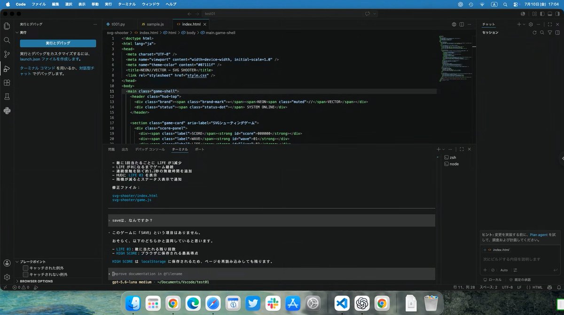
Task: Open the ターミナル コマンド link
Action: click(37, 68)
